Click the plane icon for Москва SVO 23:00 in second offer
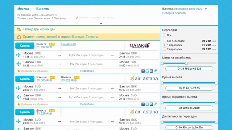 (x=18, y=88)
